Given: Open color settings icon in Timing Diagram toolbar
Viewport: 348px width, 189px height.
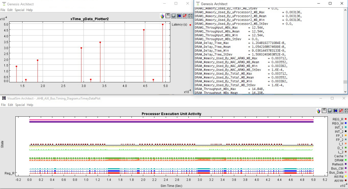Looking at the screenshot, I should tap(319, 111).
